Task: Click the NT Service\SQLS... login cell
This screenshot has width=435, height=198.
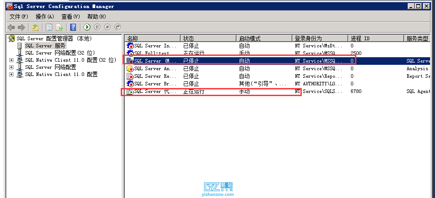Action: [319, 92]
